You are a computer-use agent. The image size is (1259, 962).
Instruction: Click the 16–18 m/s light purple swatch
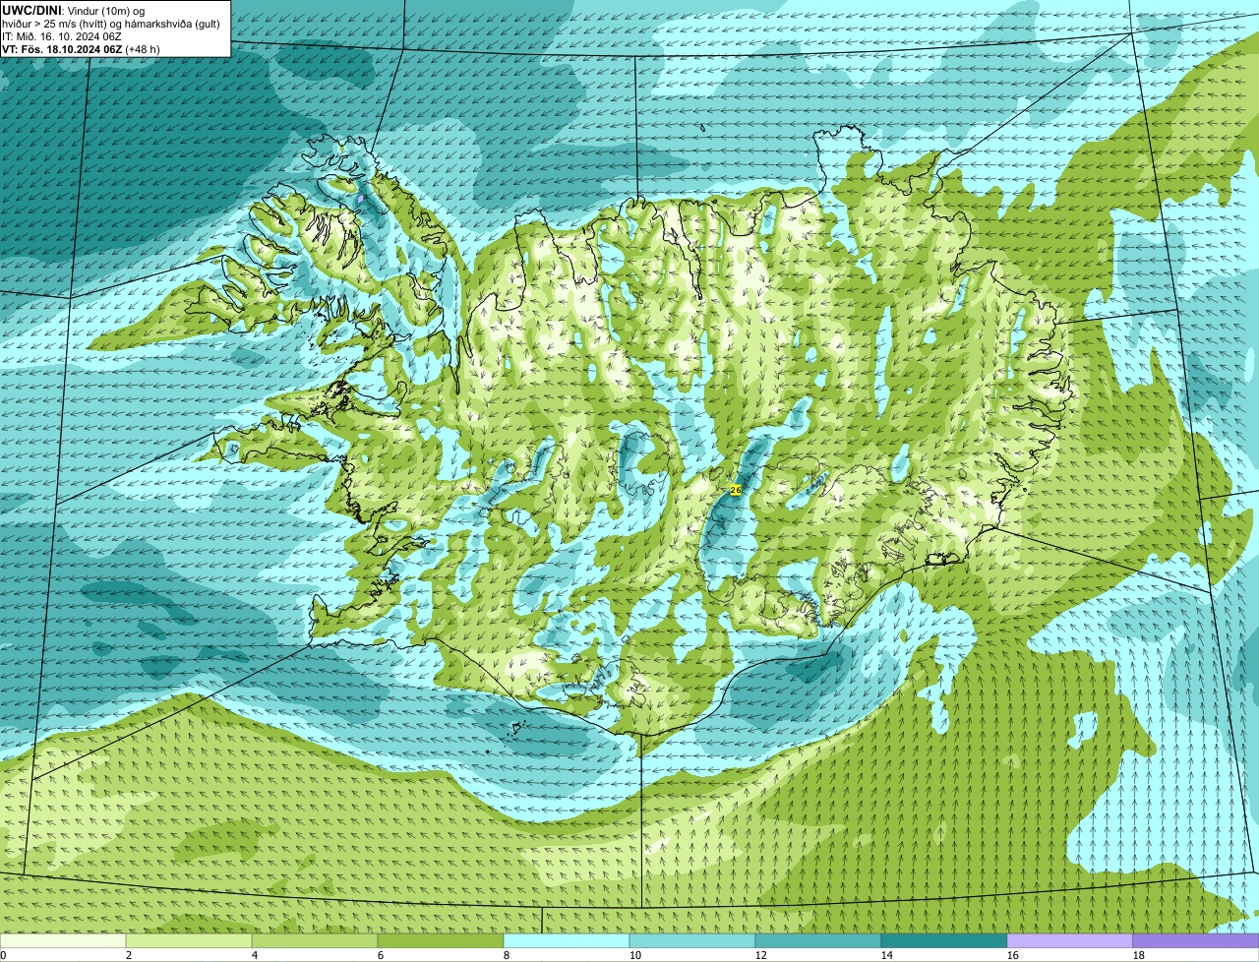tap(1070, 941)
